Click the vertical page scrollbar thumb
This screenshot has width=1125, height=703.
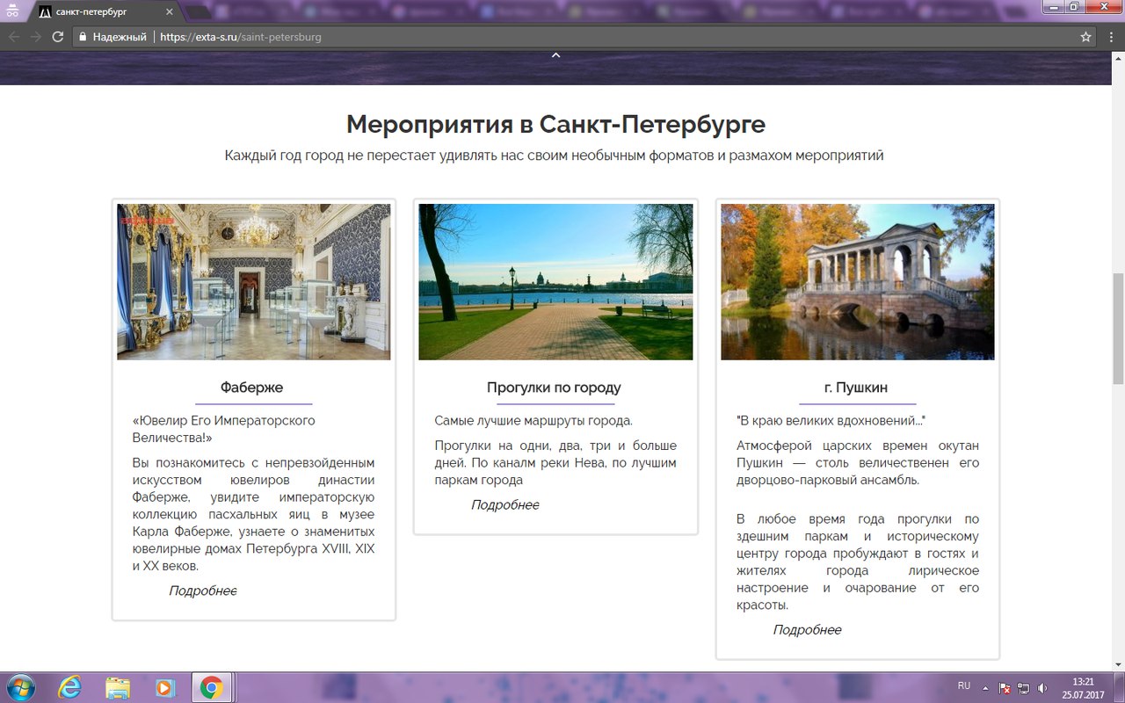(x=1118, y=329)
